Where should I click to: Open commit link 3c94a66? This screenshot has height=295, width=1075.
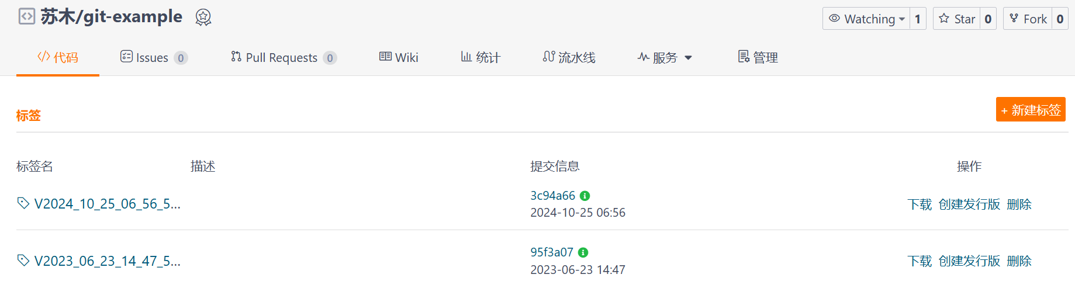(x=552, y=196)
